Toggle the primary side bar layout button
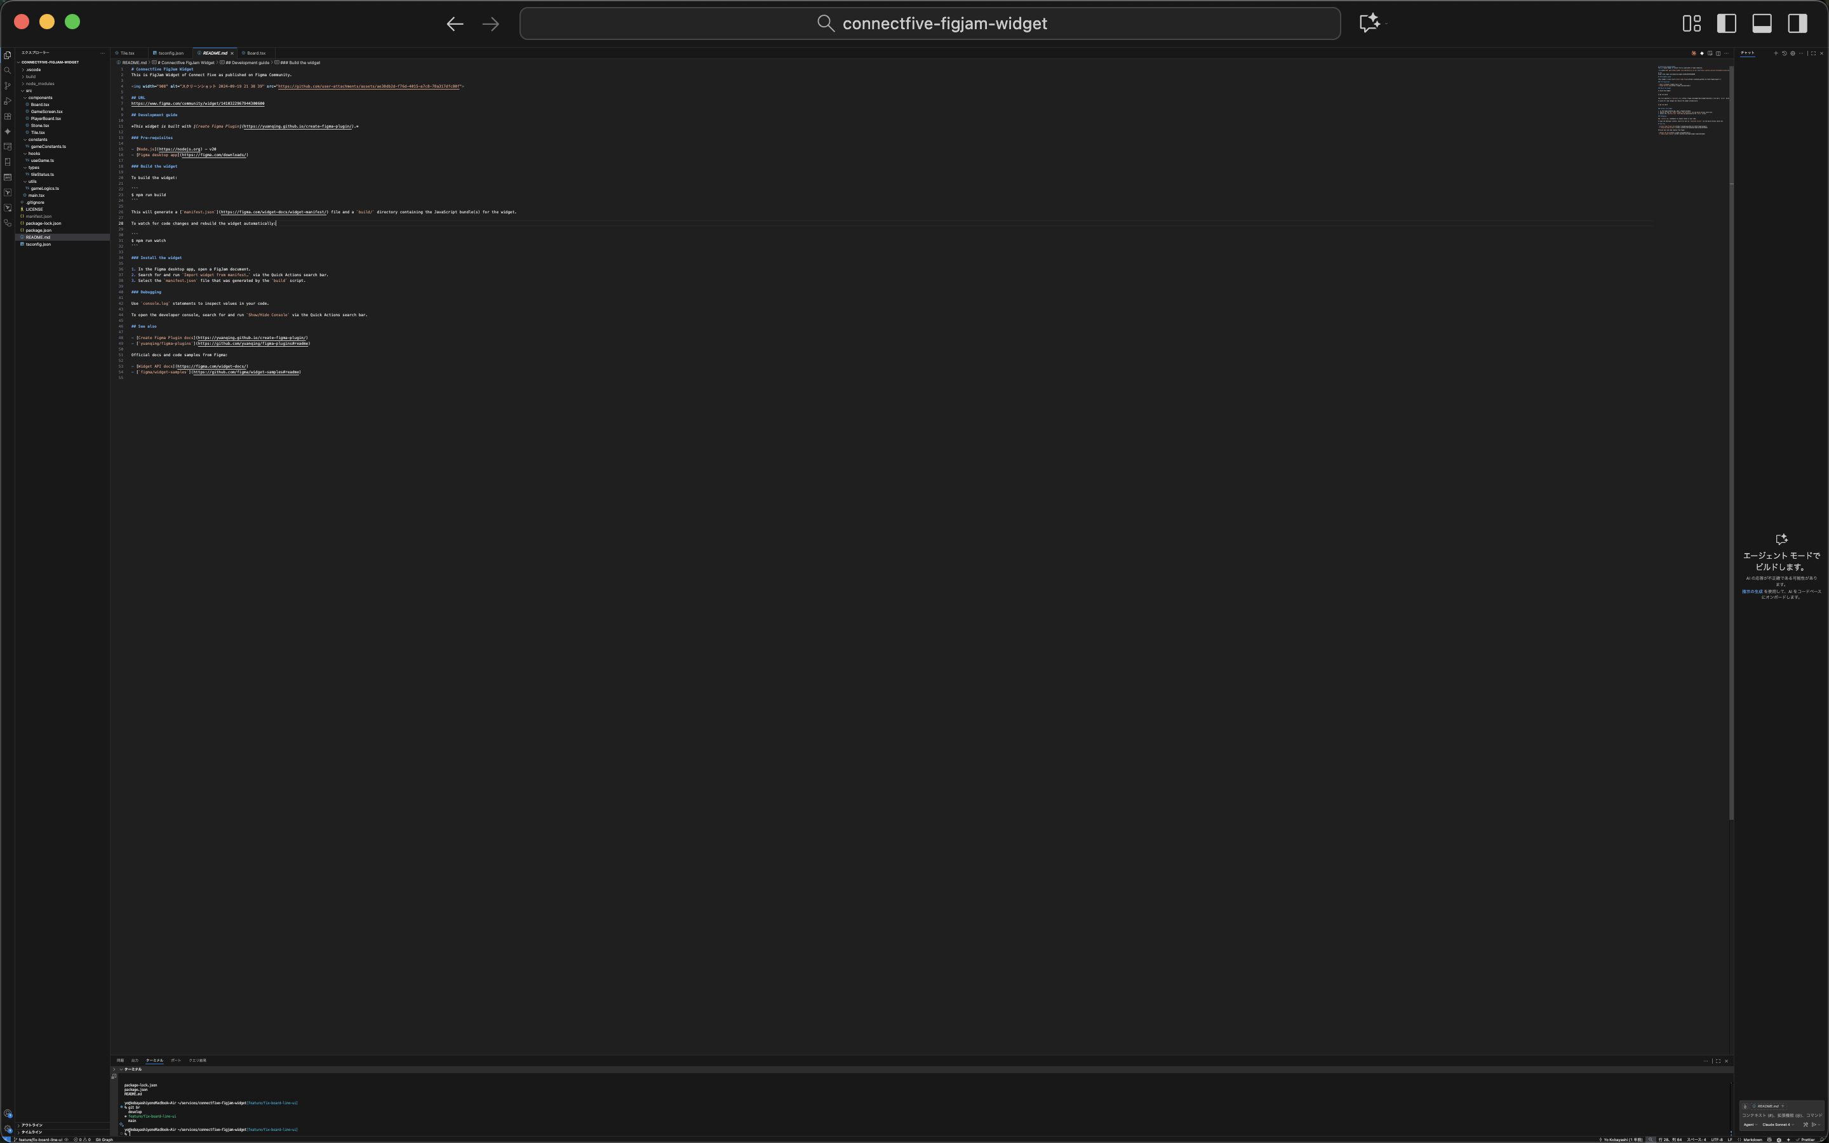This screenshot has height=1143, width=1829. (1726, 23)
